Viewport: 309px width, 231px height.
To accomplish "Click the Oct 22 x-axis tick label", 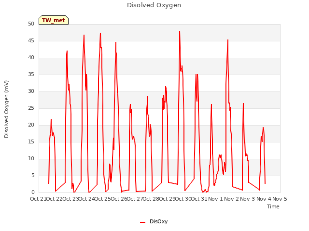I will pyautogui.click(x=55, y=199).
